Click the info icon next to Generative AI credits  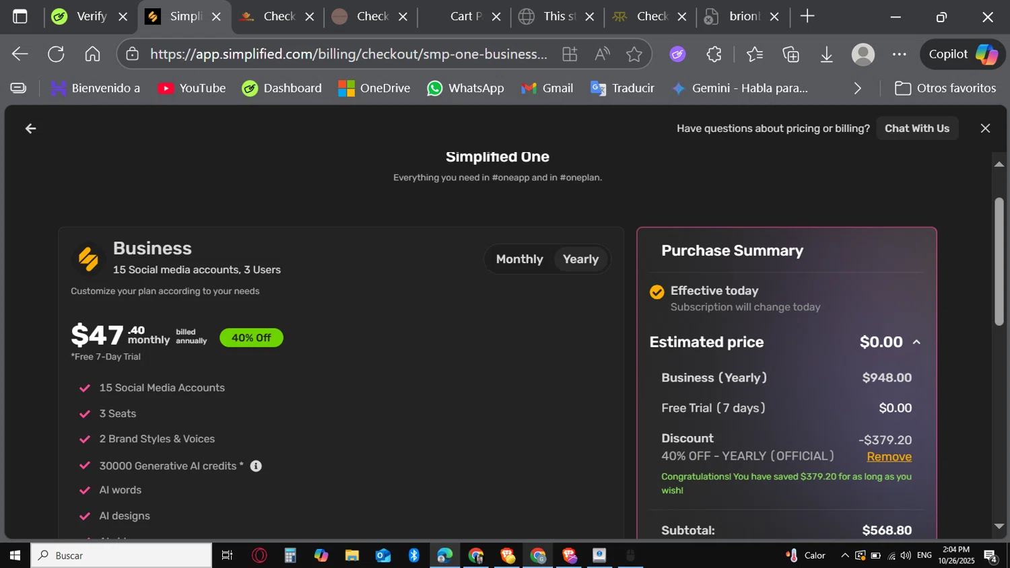256,466
